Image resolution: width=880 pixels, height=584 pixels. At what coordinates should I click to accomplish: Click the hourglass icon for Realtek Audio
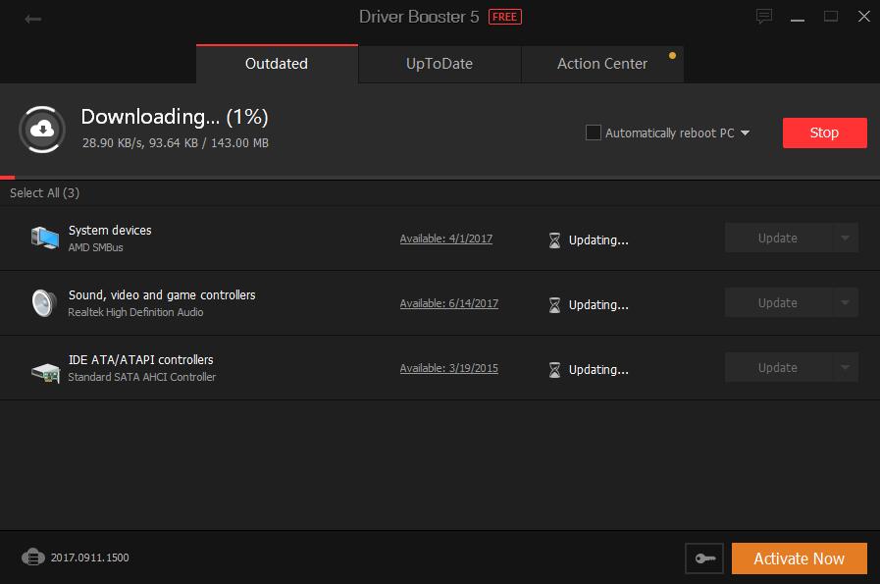[x=554, y=305]
